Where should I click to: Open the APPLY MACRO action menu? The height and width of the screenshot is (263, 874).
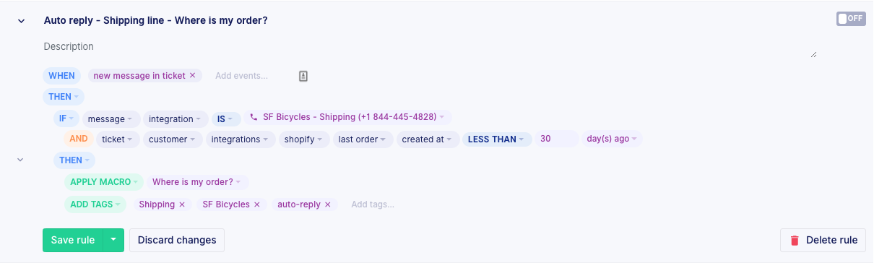click(104, 182)
